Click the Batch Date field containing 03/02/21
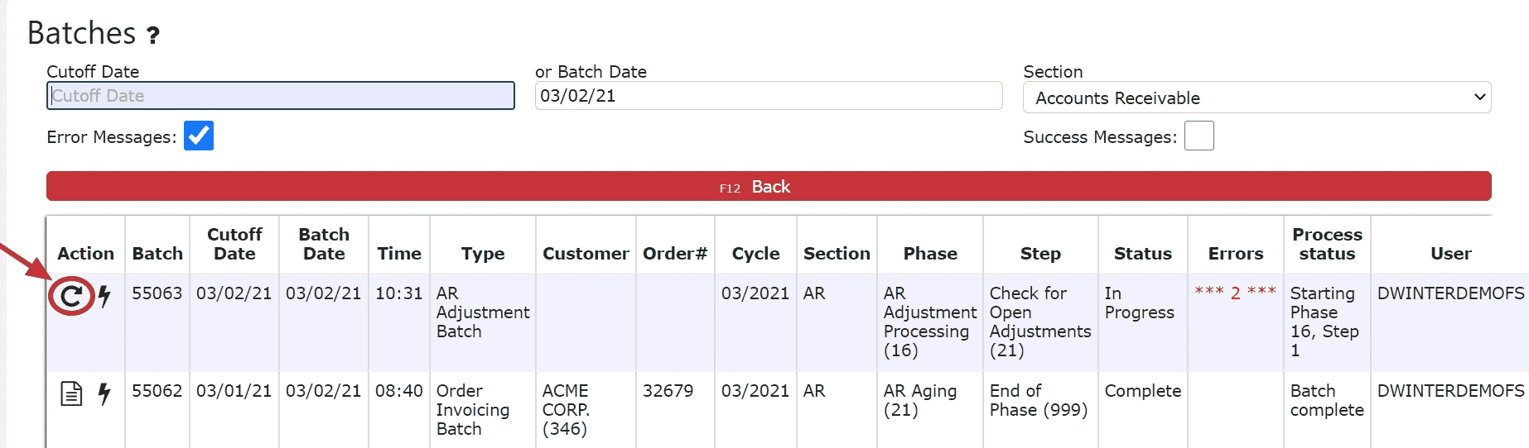Image resolution: width=1529 pixels, height=448 pixels. click(769, 95)
